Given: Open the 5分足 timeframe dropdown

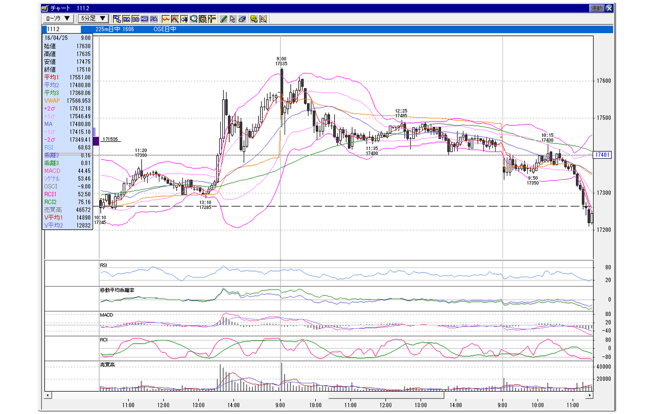Looking at the screenshot, I should [x=93, y=19].
